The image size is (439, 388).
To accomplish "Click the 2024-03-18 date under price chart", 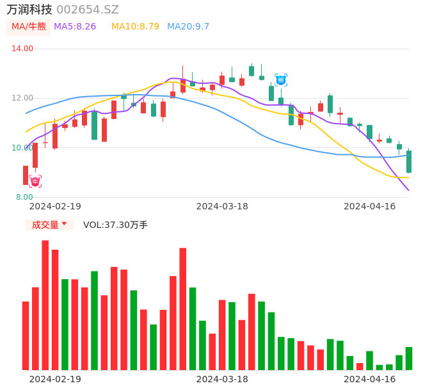I will (x=222, y=206).
